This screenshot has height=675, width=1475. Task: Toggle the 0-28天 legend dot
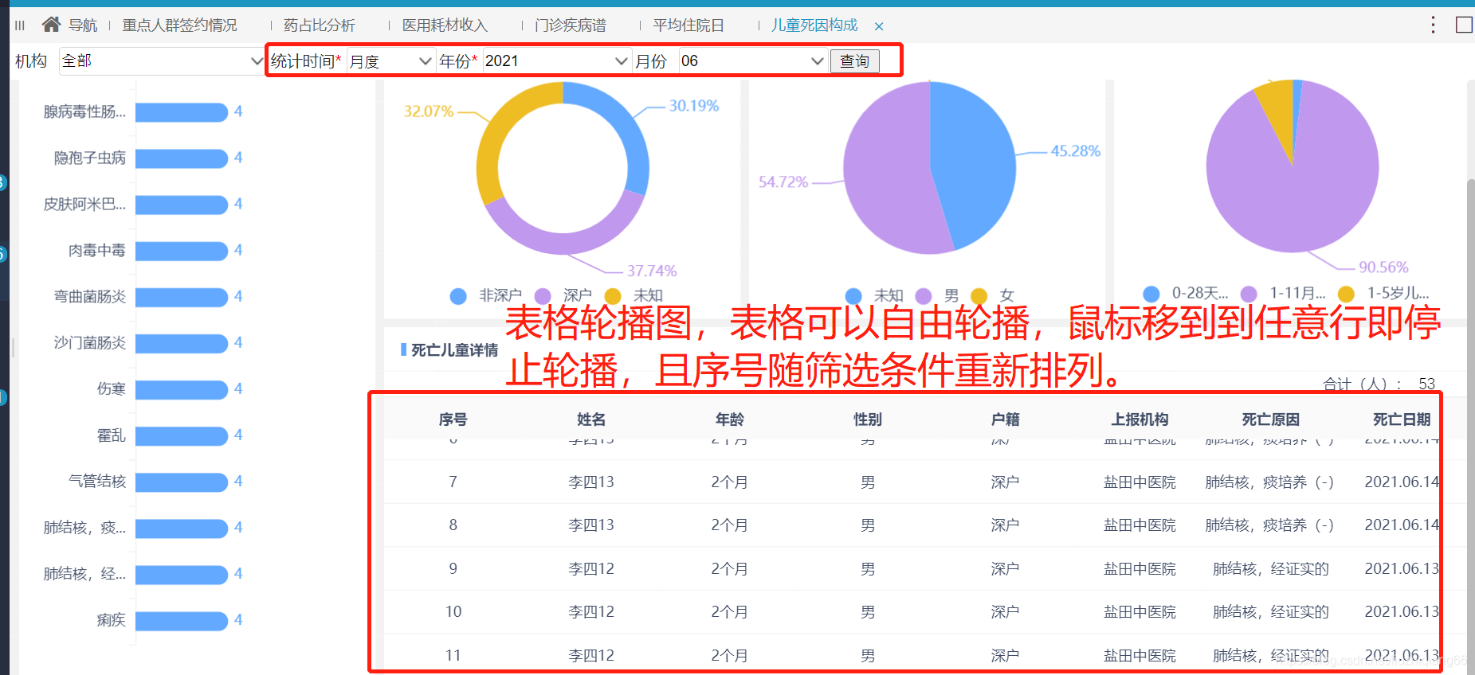(1151, 294)
